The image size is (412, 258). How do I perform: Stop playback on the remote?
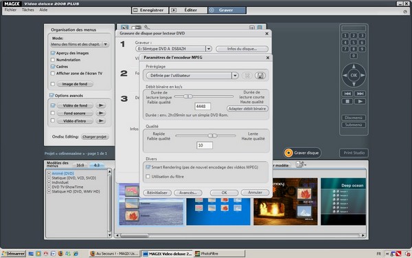(347, 101)
